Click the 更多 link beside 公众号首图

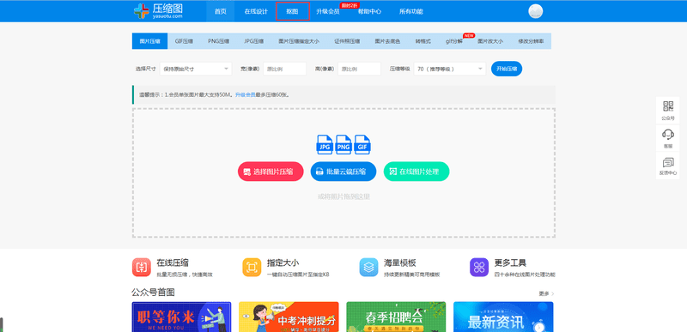(546, 293)
